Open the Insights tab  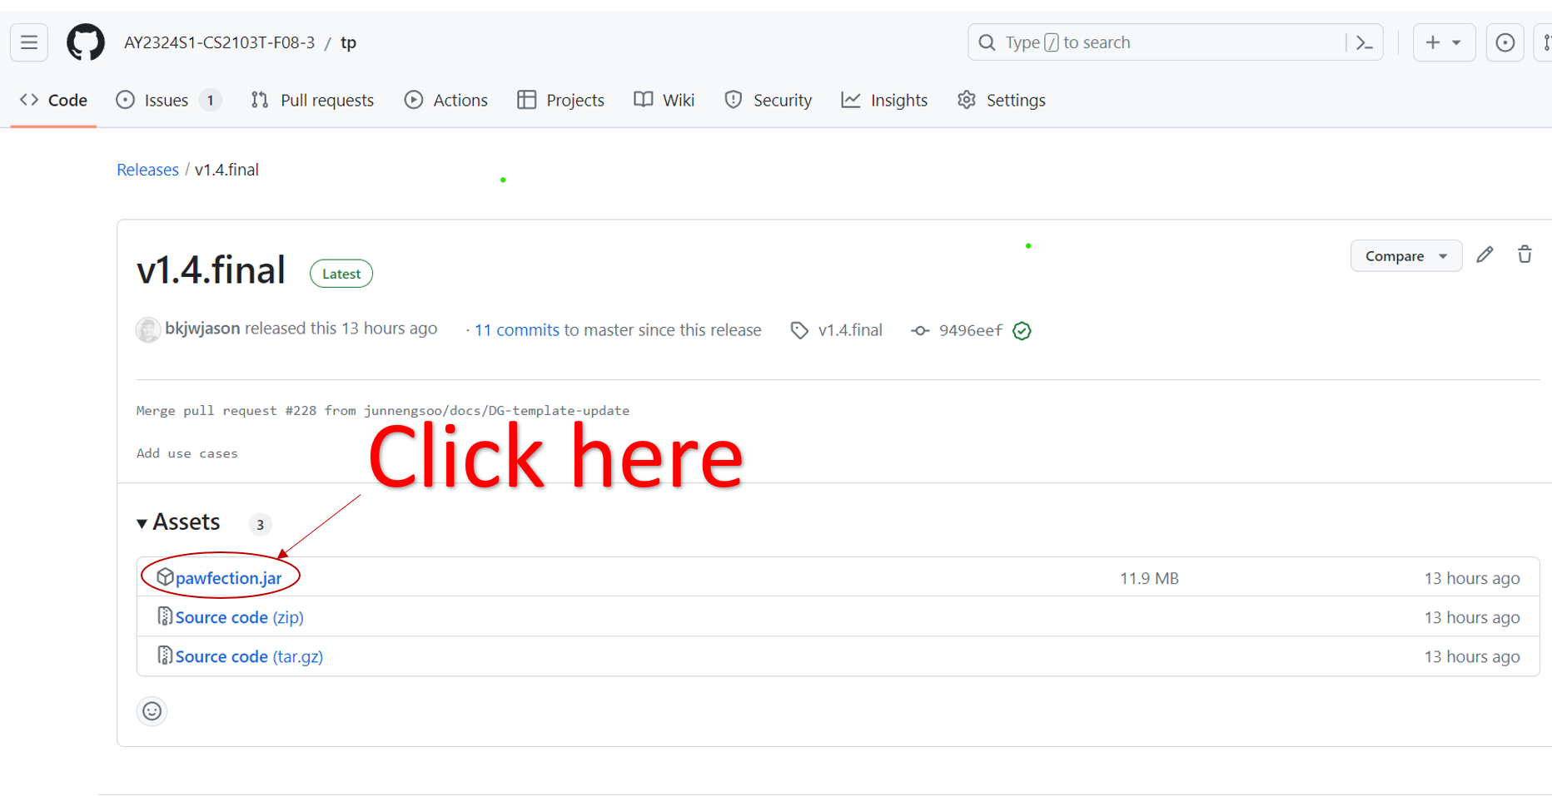884,101
